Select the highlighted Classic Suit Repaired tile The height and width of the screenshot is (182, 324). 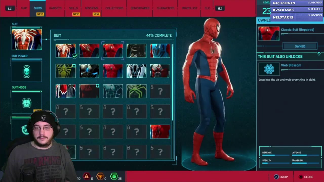pos(113,51)
